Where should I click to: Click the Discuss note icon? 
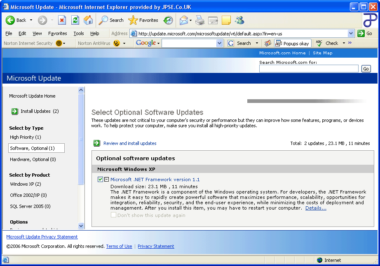tap(226, 20)
